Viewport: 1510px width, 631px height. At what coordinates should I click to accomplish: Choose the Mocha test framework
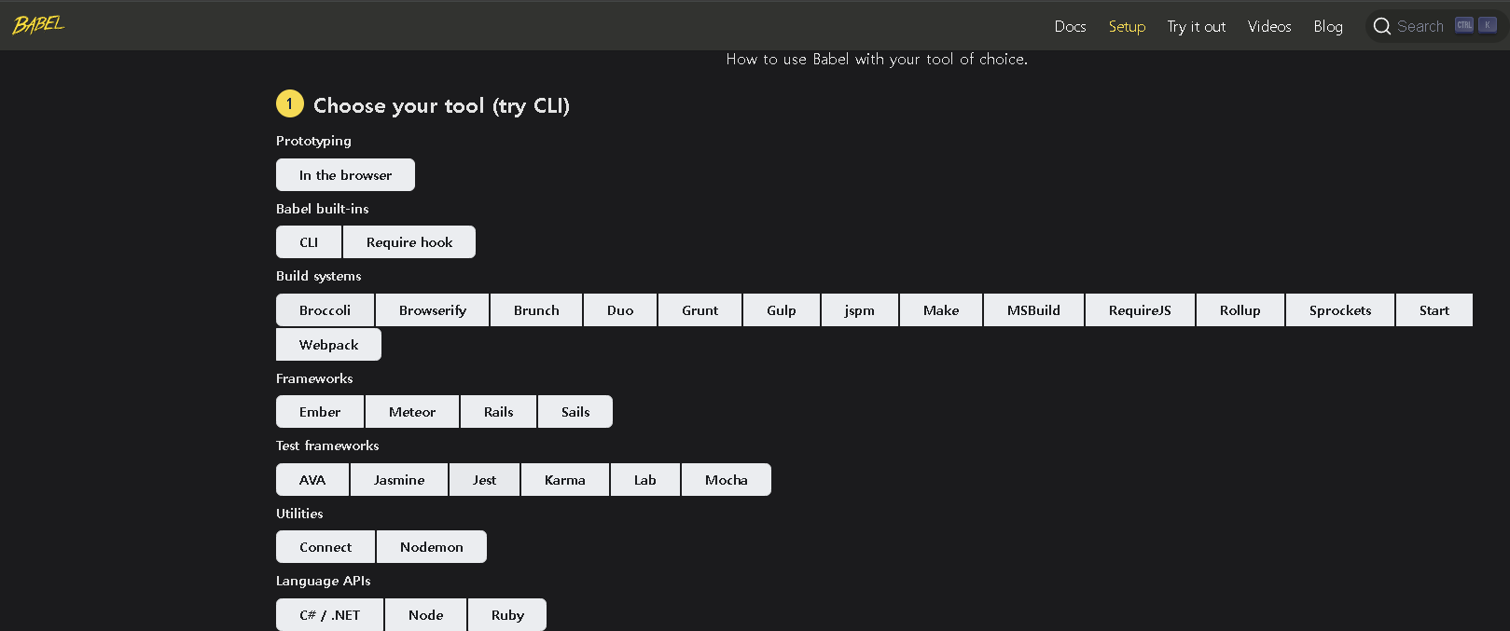click(x=727, y=480)
